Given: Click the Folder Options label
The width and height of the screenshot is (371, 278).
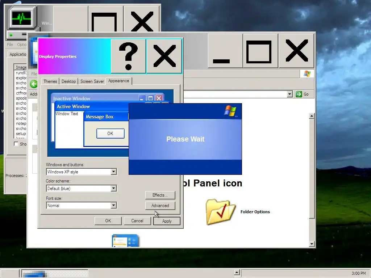Looking at the screenshot, I should pyautogui.click(x=255, y=212).
